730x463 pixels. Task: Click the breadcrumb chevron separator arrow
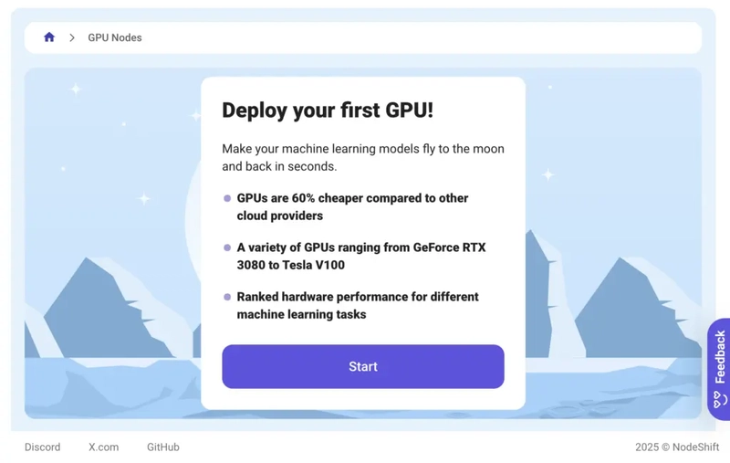pyautogui.click(x=72, y=37)
